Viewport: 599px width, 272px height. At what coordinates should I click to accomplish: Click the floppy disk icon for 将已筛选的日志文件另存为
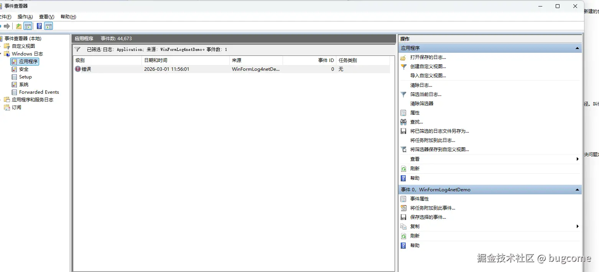pyautogui.click(x=403, y=131)
